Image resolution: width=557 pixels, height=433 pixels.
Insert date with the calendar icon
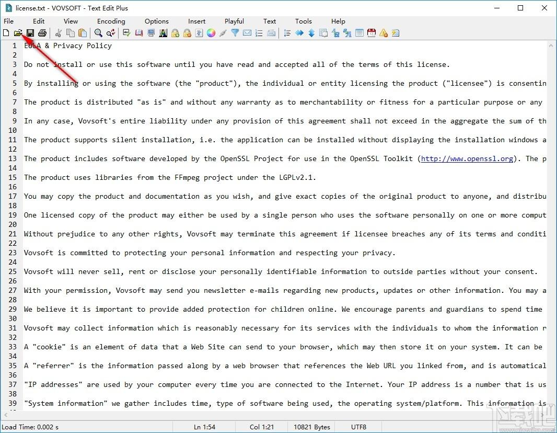[x=372, y=33]
